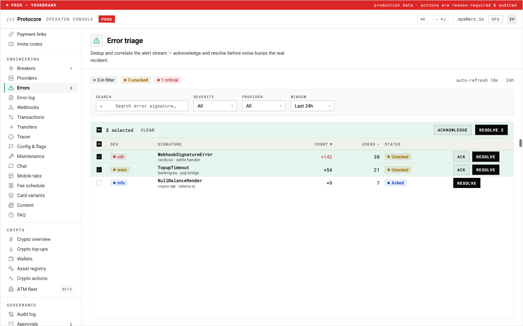Click the FAQ question mark icon
Screen dimensions: 523x326
[11, 215]
